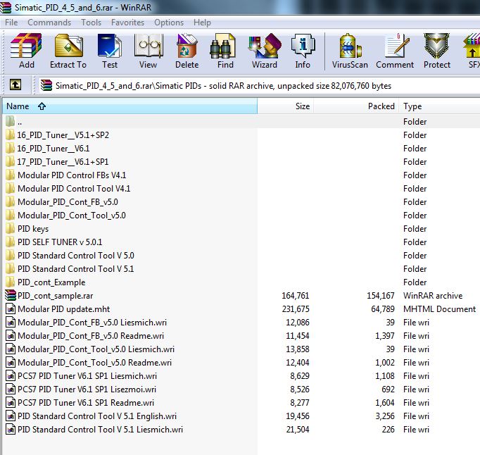Sort files by Size column
Image resolution: width=480 pixels, height=455 pixels.
pos(302,106)
